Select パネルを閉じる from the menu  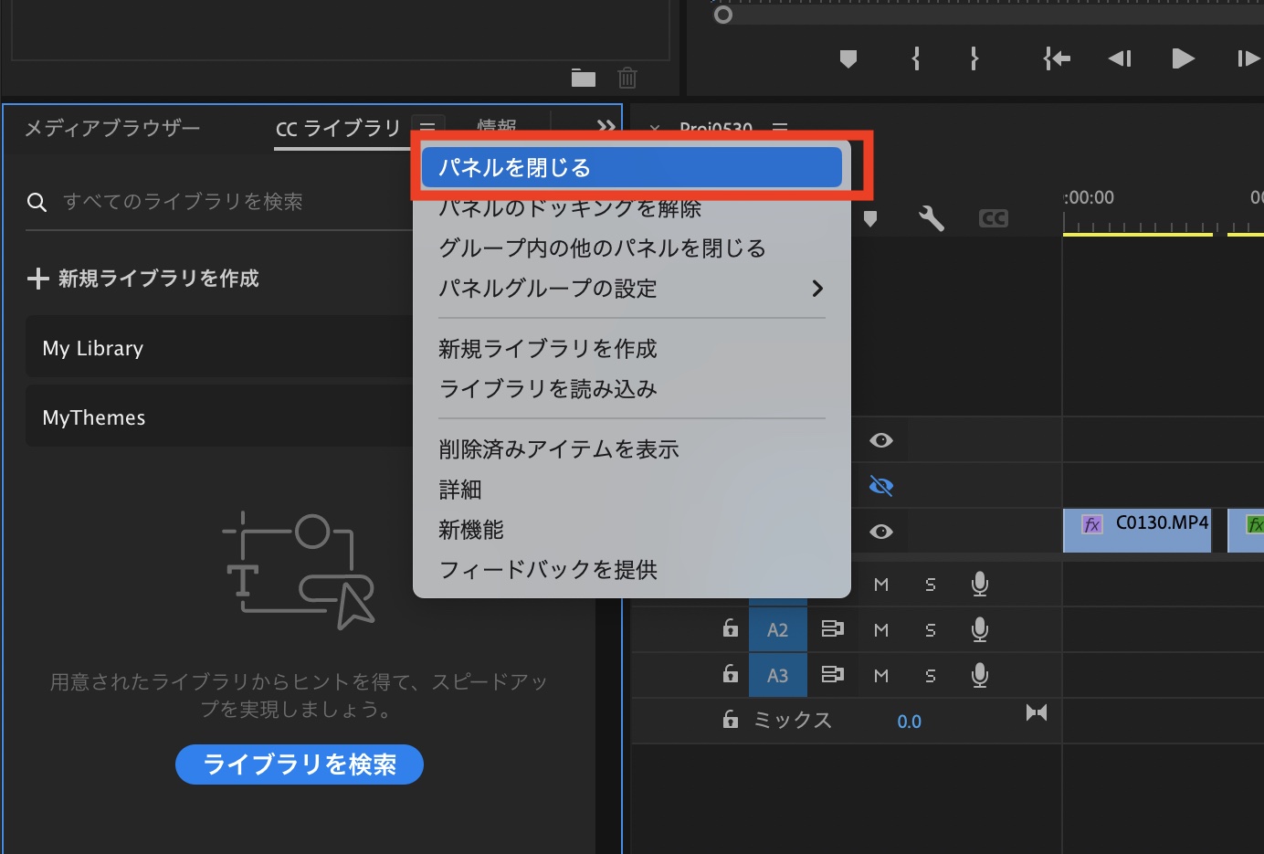pos(630,168)
